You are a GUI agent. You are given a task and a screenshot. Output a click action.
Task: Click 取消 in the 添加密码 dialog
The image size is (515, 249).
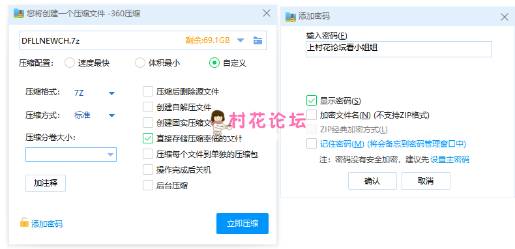tap(426, 181)
